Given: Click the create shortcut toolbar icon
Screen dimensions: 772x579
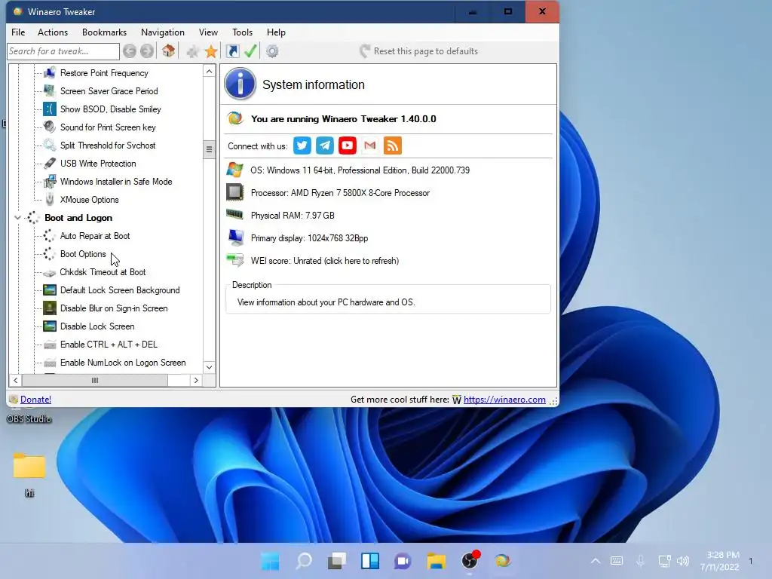Looking at the screenshot, I should click(232, 51).
